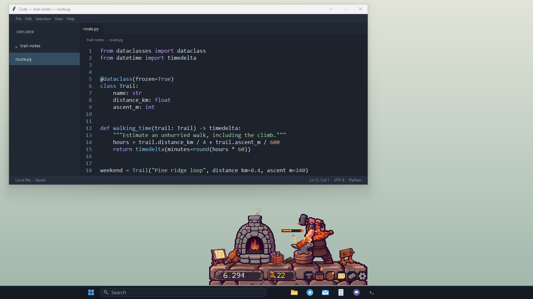Open the forge game settings gear
This screenshot has width=533, height=299.
click(x=362, y=276)
